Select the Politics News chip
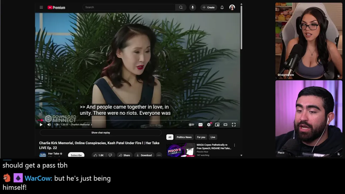345x194 pixels. tap(184, 137)
